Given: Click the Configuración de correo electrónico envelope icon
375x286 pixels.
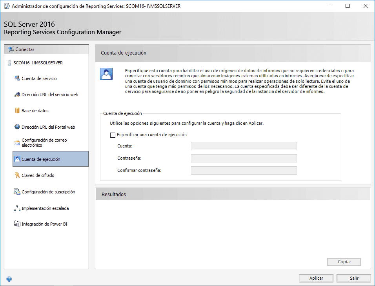Looking at the screenshot, I should click(17, 142).
